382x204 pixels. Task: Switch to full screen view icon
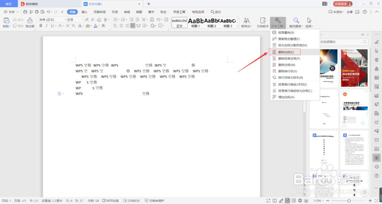click(268, 201)
